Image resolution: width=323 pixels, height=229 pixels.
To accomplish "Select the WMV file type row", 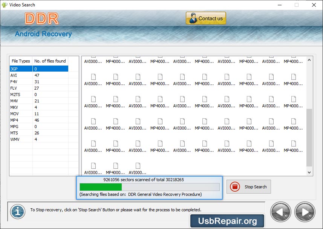I will click(39, 139).
